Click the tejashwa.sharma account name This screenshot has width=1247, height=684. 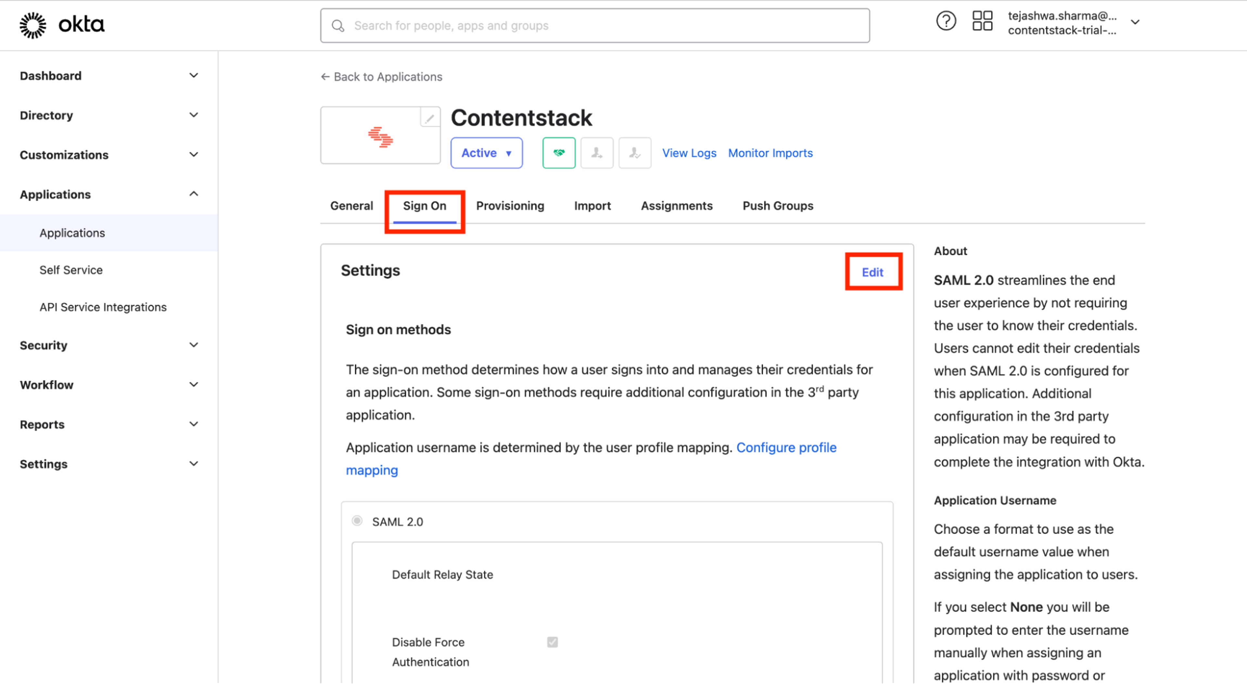pyautogui.click(x=1062, y=16)
